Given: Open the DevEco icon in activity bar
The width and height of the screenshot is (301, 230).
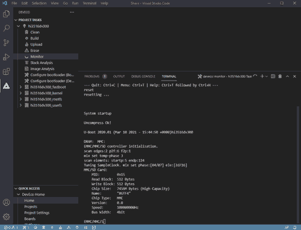Looking at the screenshot, I should tap(7, 86).
